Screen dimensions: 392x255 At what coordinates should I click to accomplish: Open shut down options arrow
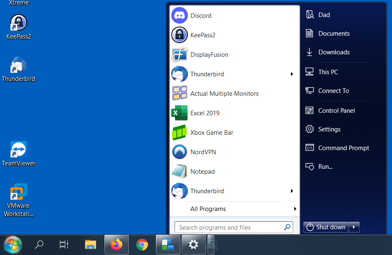tap(354, 227)
